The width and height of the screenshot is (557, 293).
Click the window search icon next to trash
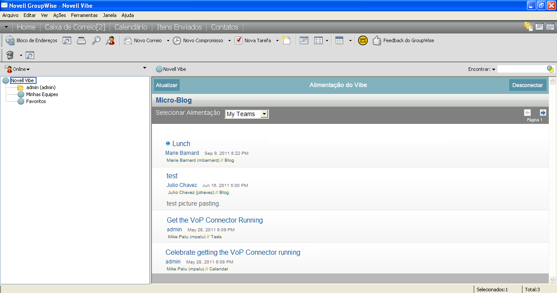(30, 55)
